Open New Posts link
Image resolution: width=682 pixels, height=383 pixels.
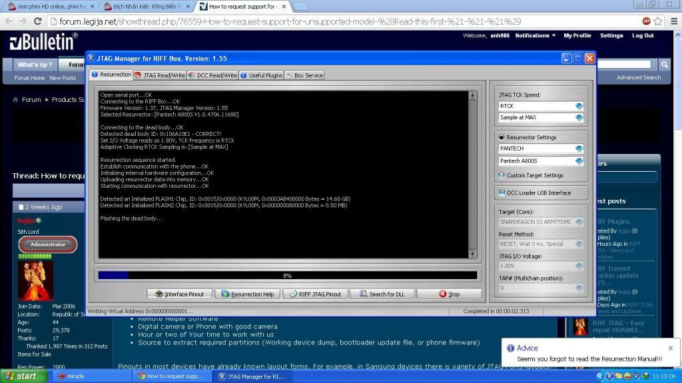tap(63, 78)
